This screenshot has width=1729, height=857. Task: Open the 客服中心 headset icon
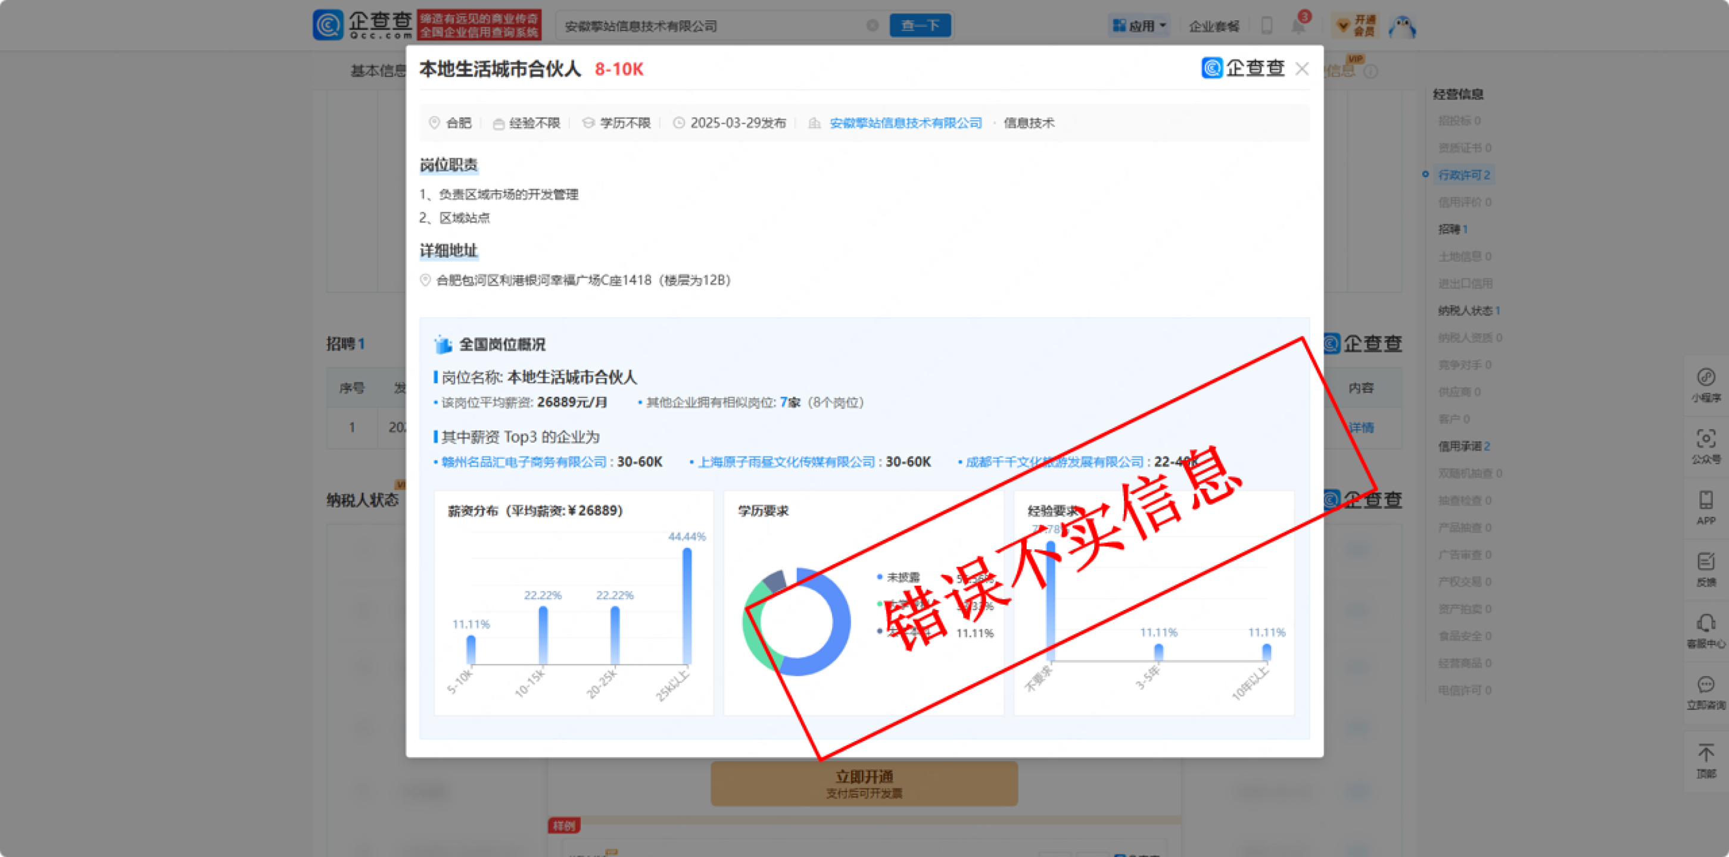pos(1706,631)
